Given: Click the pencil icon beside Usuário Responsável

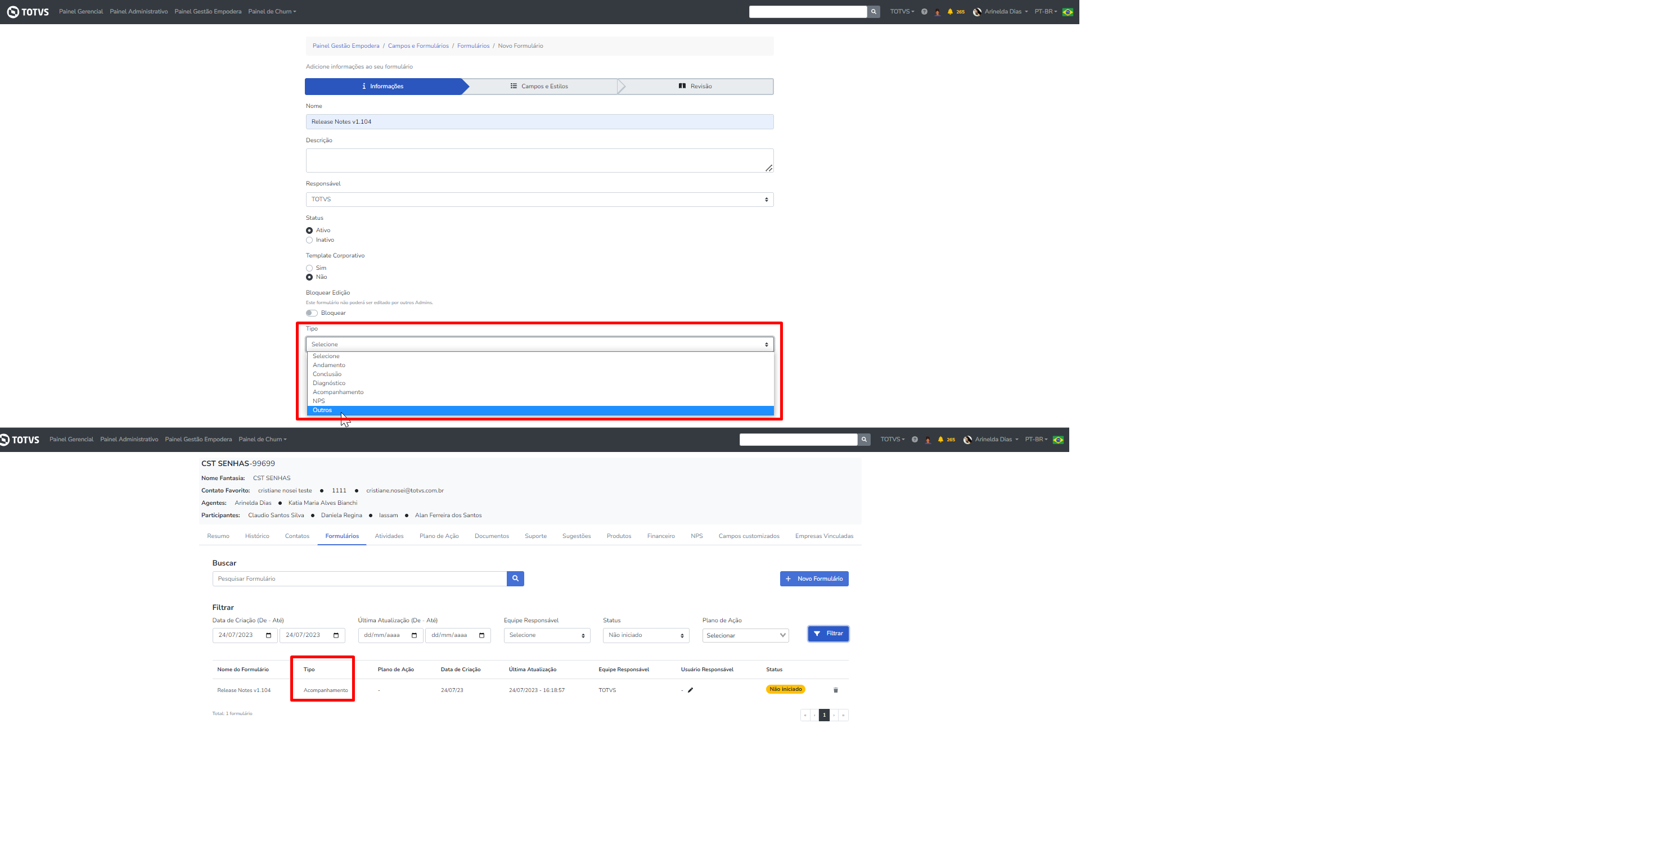Looking at the screenshot, I should 691,690.
